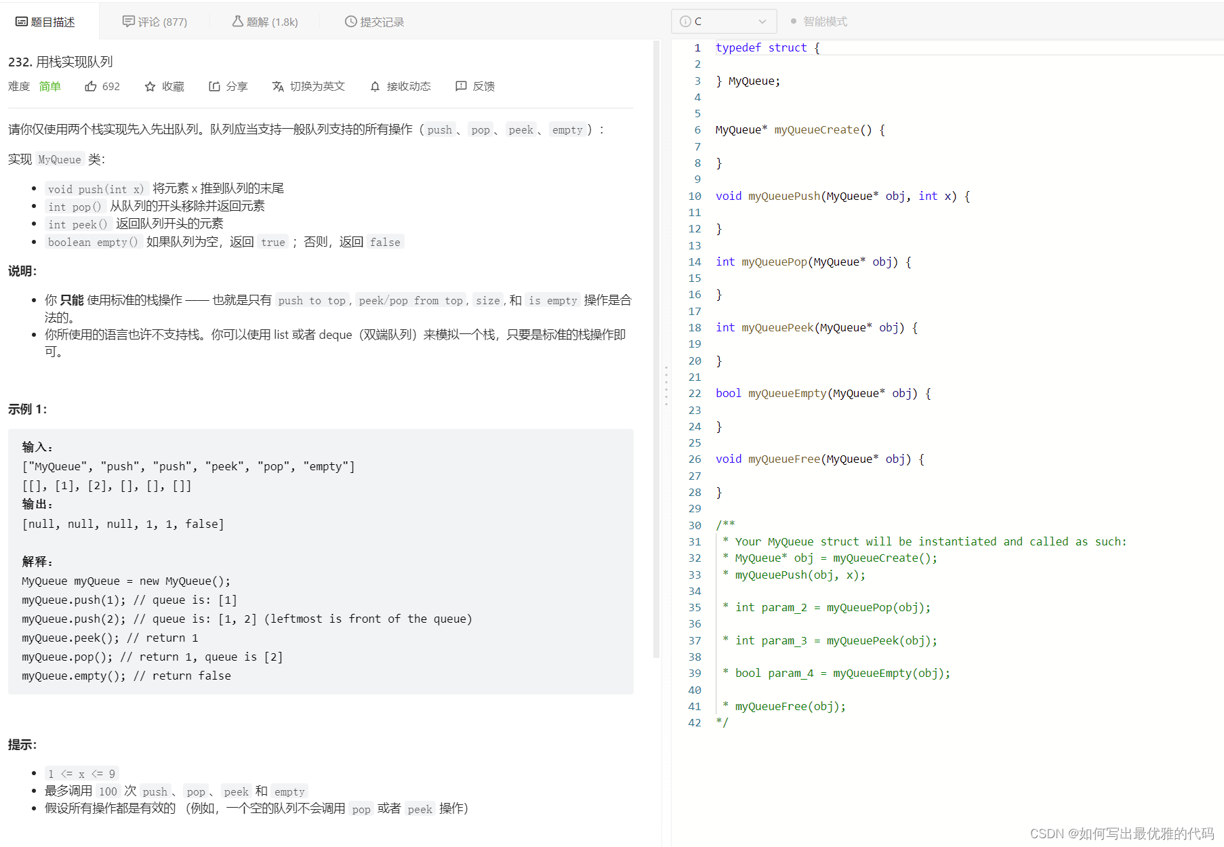Click the problem title 232. 用栈实现队列
This screenshot has width=1224, height=847.
(60, 62)
